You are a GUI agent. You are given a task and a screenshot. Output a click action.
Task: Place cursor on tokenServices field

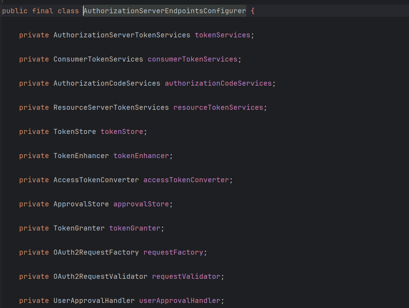tap(222, 35)
